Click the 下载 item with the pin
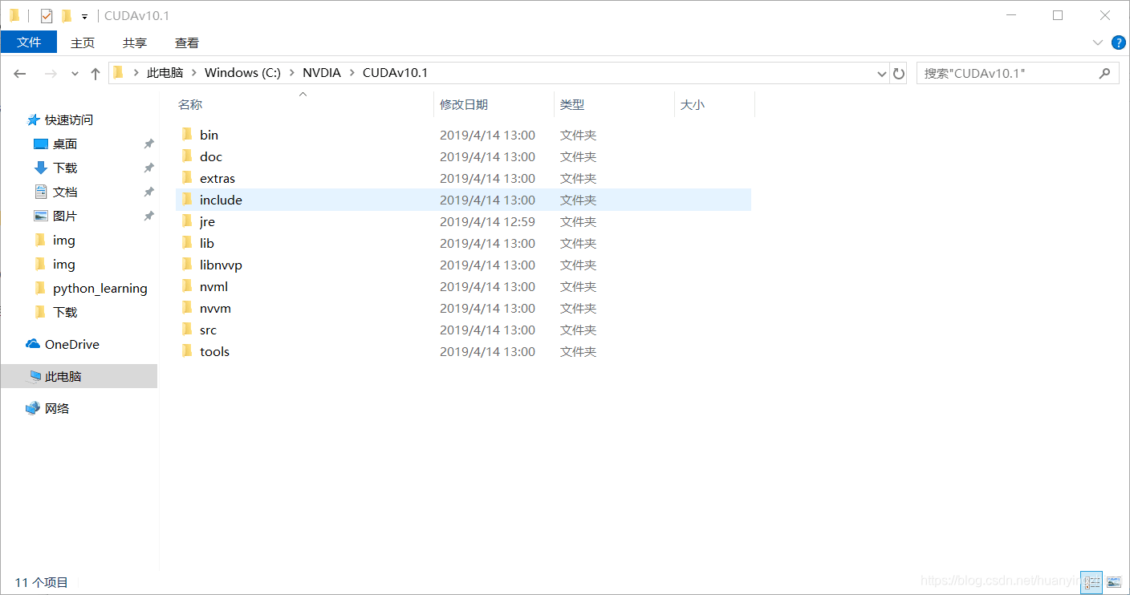 pyautogui.click(x=64, y=168)
